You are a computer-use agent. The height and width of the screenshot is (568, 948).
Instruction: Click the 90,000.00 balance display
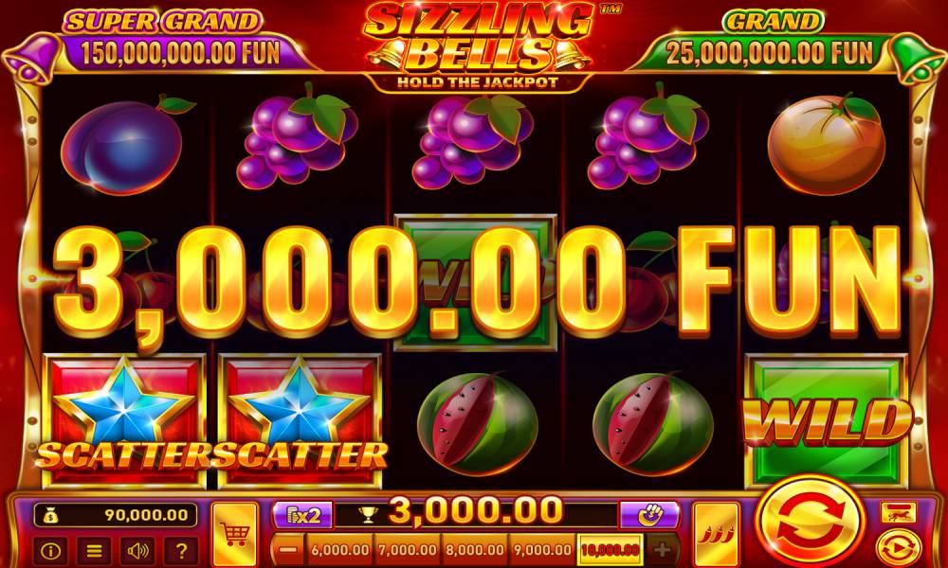click(116, 515)
